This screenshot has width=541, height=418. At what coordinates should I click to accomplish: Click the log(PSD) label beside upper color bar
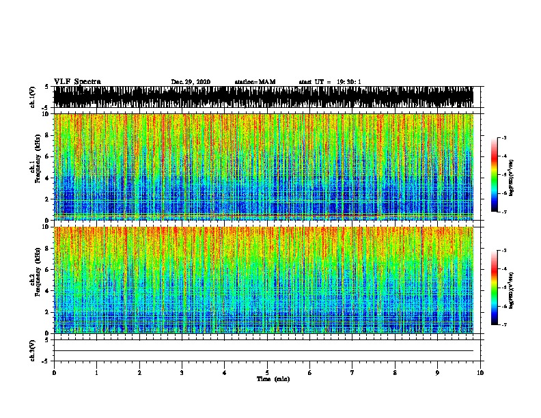[x=512, y=178]
